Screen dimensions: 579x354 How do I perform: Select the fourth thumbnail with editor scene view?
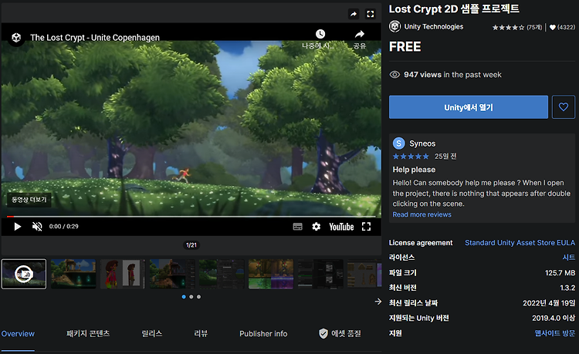172,274
